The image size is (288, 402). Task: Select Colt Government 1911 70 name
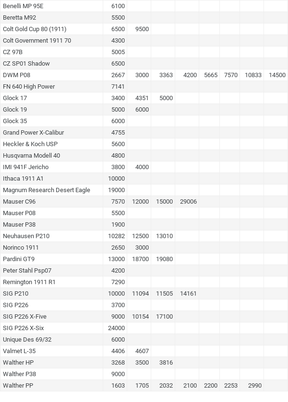pos(37,41)
